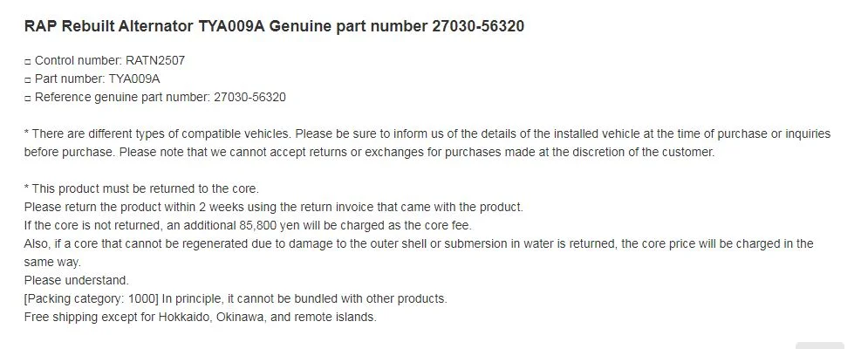Click the return within 2 weeks sentence
This screenshot has width=868, height=349.
pyautogui.click(x=273, y=207)
